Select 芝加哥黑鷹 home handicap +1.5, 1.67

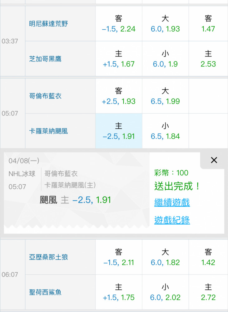pos(119,59)
